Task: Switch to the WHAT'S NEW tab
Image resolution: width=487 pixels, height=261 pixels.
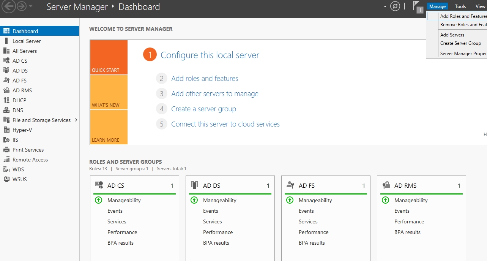Action: [x=109, y=92]
